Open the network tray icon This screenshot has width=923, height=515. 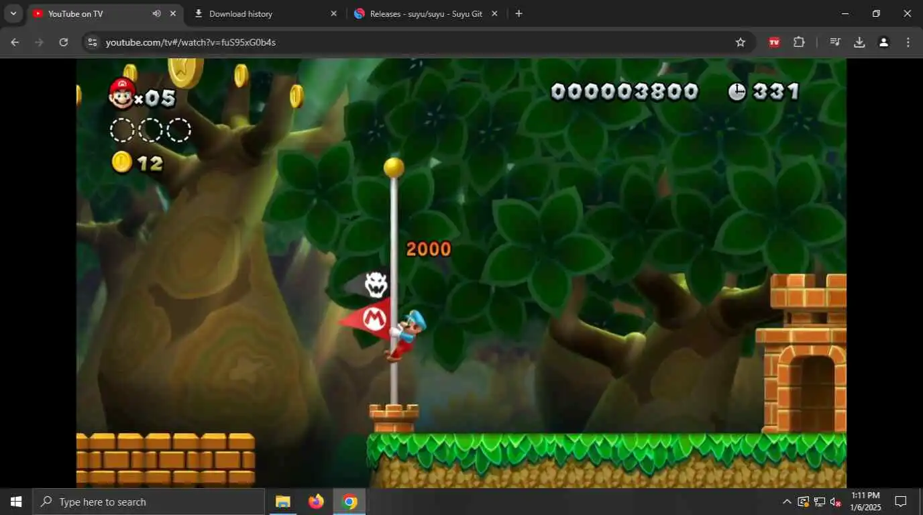pos(819,502)
